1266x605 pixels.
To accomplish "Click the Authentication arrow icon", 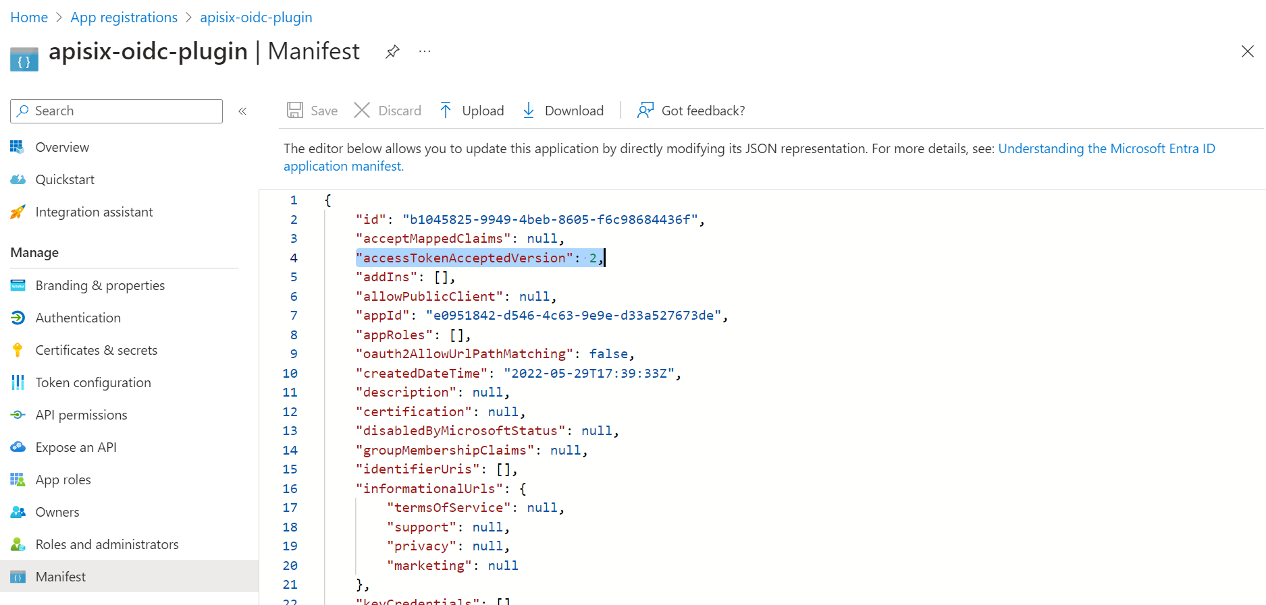I will 18,318.
